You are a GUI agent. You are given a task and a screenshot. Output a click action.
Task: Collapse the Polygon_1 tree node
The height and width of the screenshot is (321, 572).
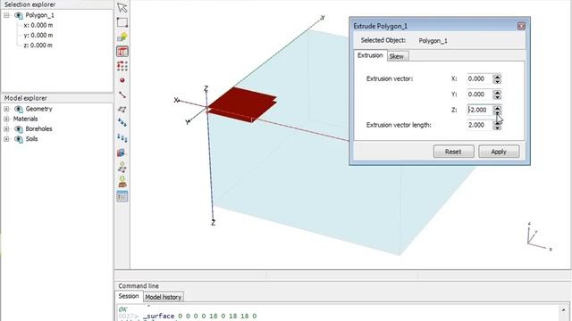[6, 15]
